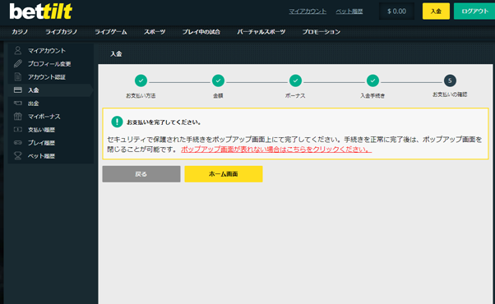Open the gift box icon for マイボーナス
495x304 pixels.
point(18,117)
